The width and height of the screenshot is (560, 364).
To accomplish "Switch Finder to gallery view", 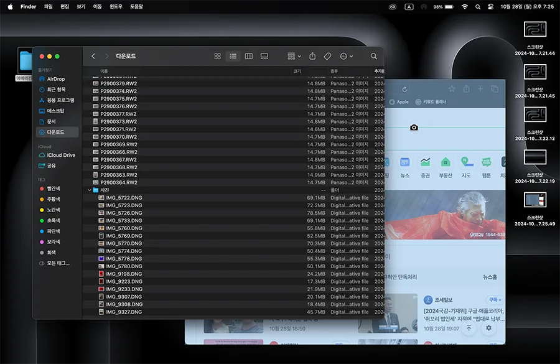I will 264,56.
